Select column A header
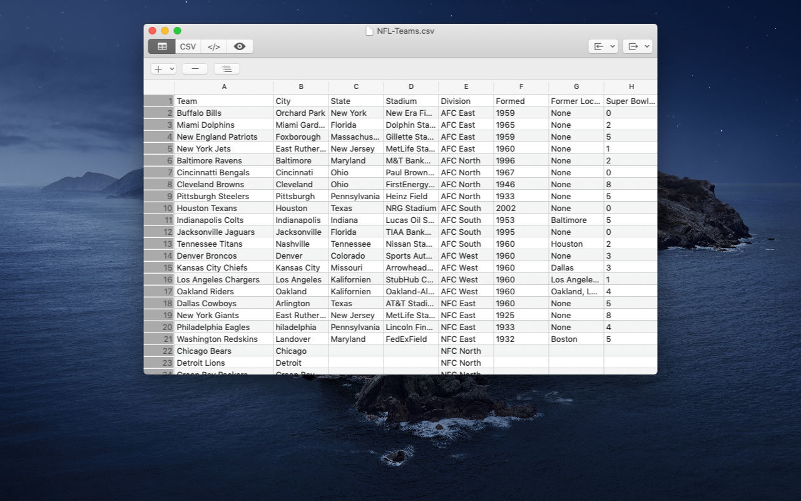 pos(224,87)
